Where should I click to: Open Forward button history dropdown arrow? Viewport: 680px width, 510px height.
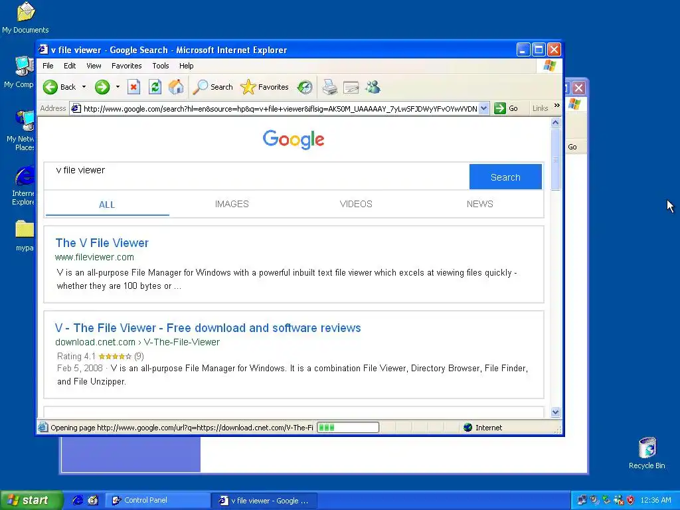click(118, 87)
